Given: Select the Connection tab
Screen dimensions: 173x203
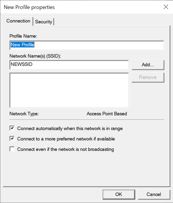Looking at the screenshot, I should [x=18, y=21].
